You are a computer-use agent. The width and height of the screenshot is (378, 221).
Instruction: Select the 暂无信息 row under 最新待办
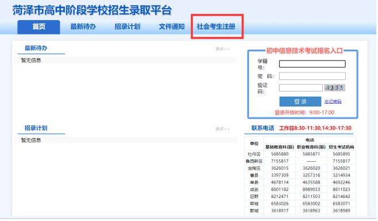tap(127, 60)
